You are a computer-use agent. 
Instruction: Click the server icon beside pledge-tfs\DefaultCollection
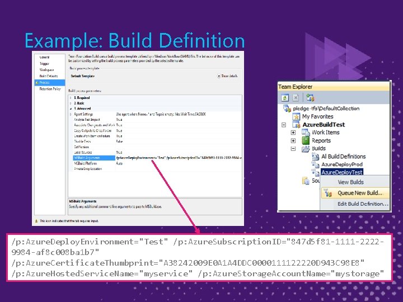(x=287, y=108)
